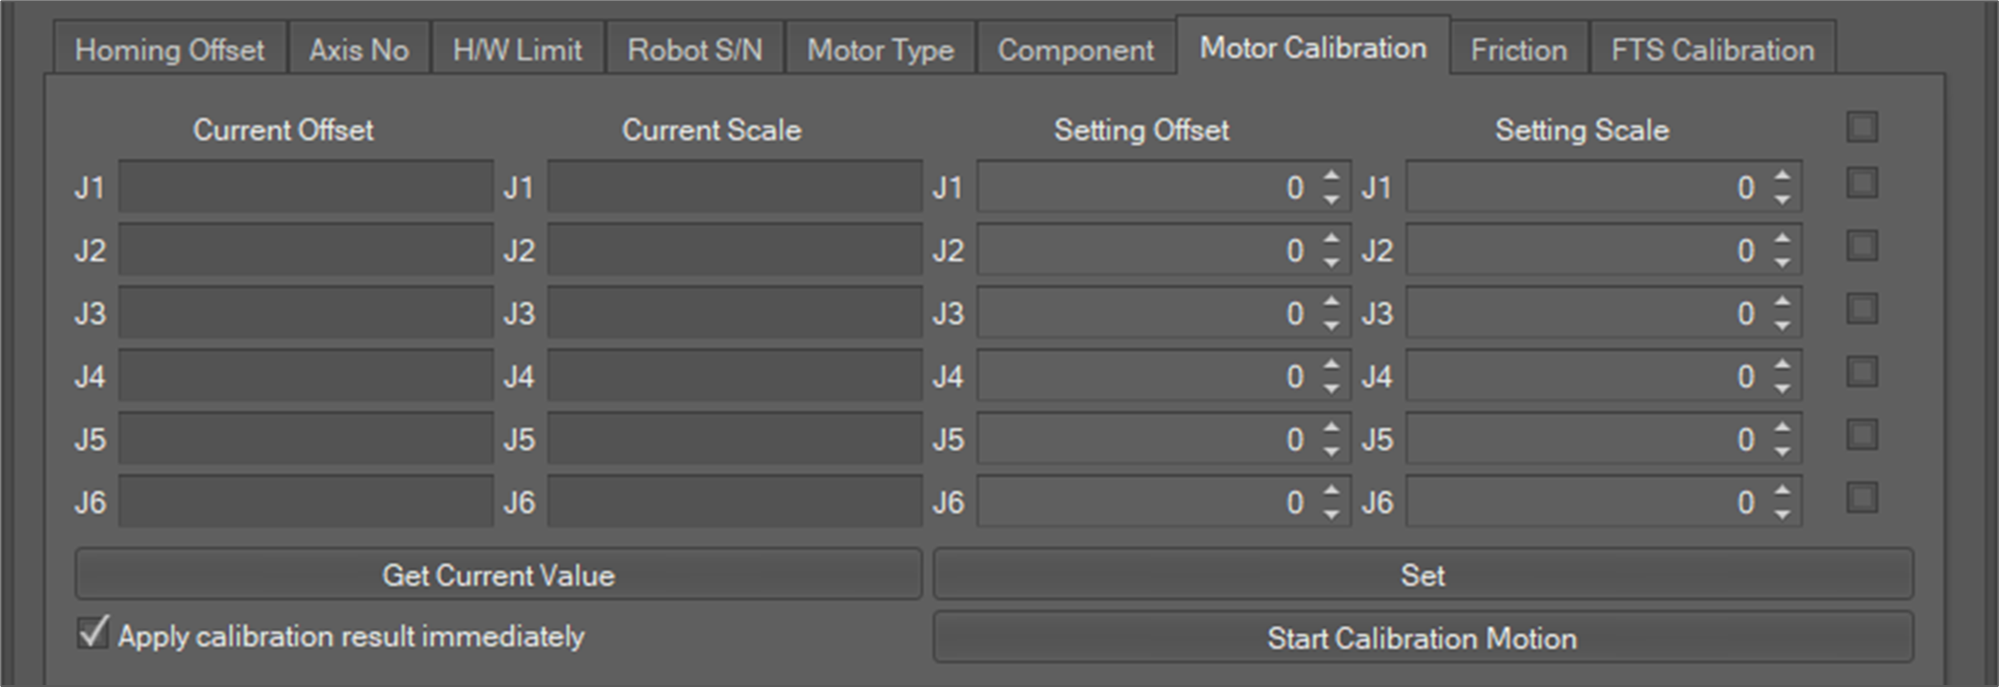The image size is (1999, 687).
Task: Enable the J6 row checkbox
Action: pyautogui.click(x=1861, y=499)
